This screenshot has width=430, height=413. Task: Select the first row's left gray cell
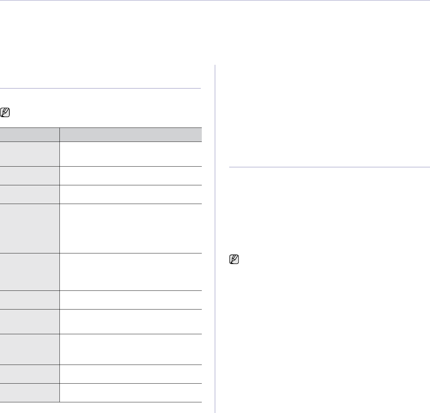(30, 154)
